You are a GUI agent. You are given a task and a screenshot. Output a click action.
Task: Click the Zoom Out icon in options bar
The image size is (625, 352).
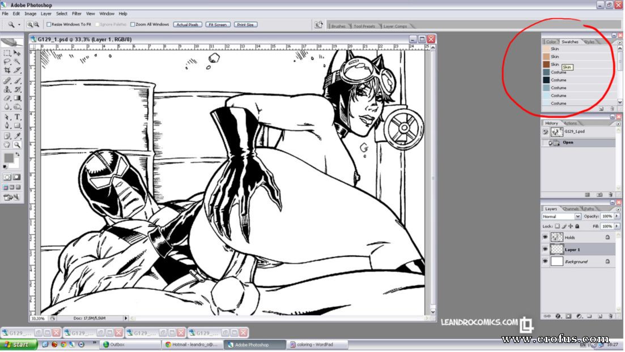[x=36, y=25]
